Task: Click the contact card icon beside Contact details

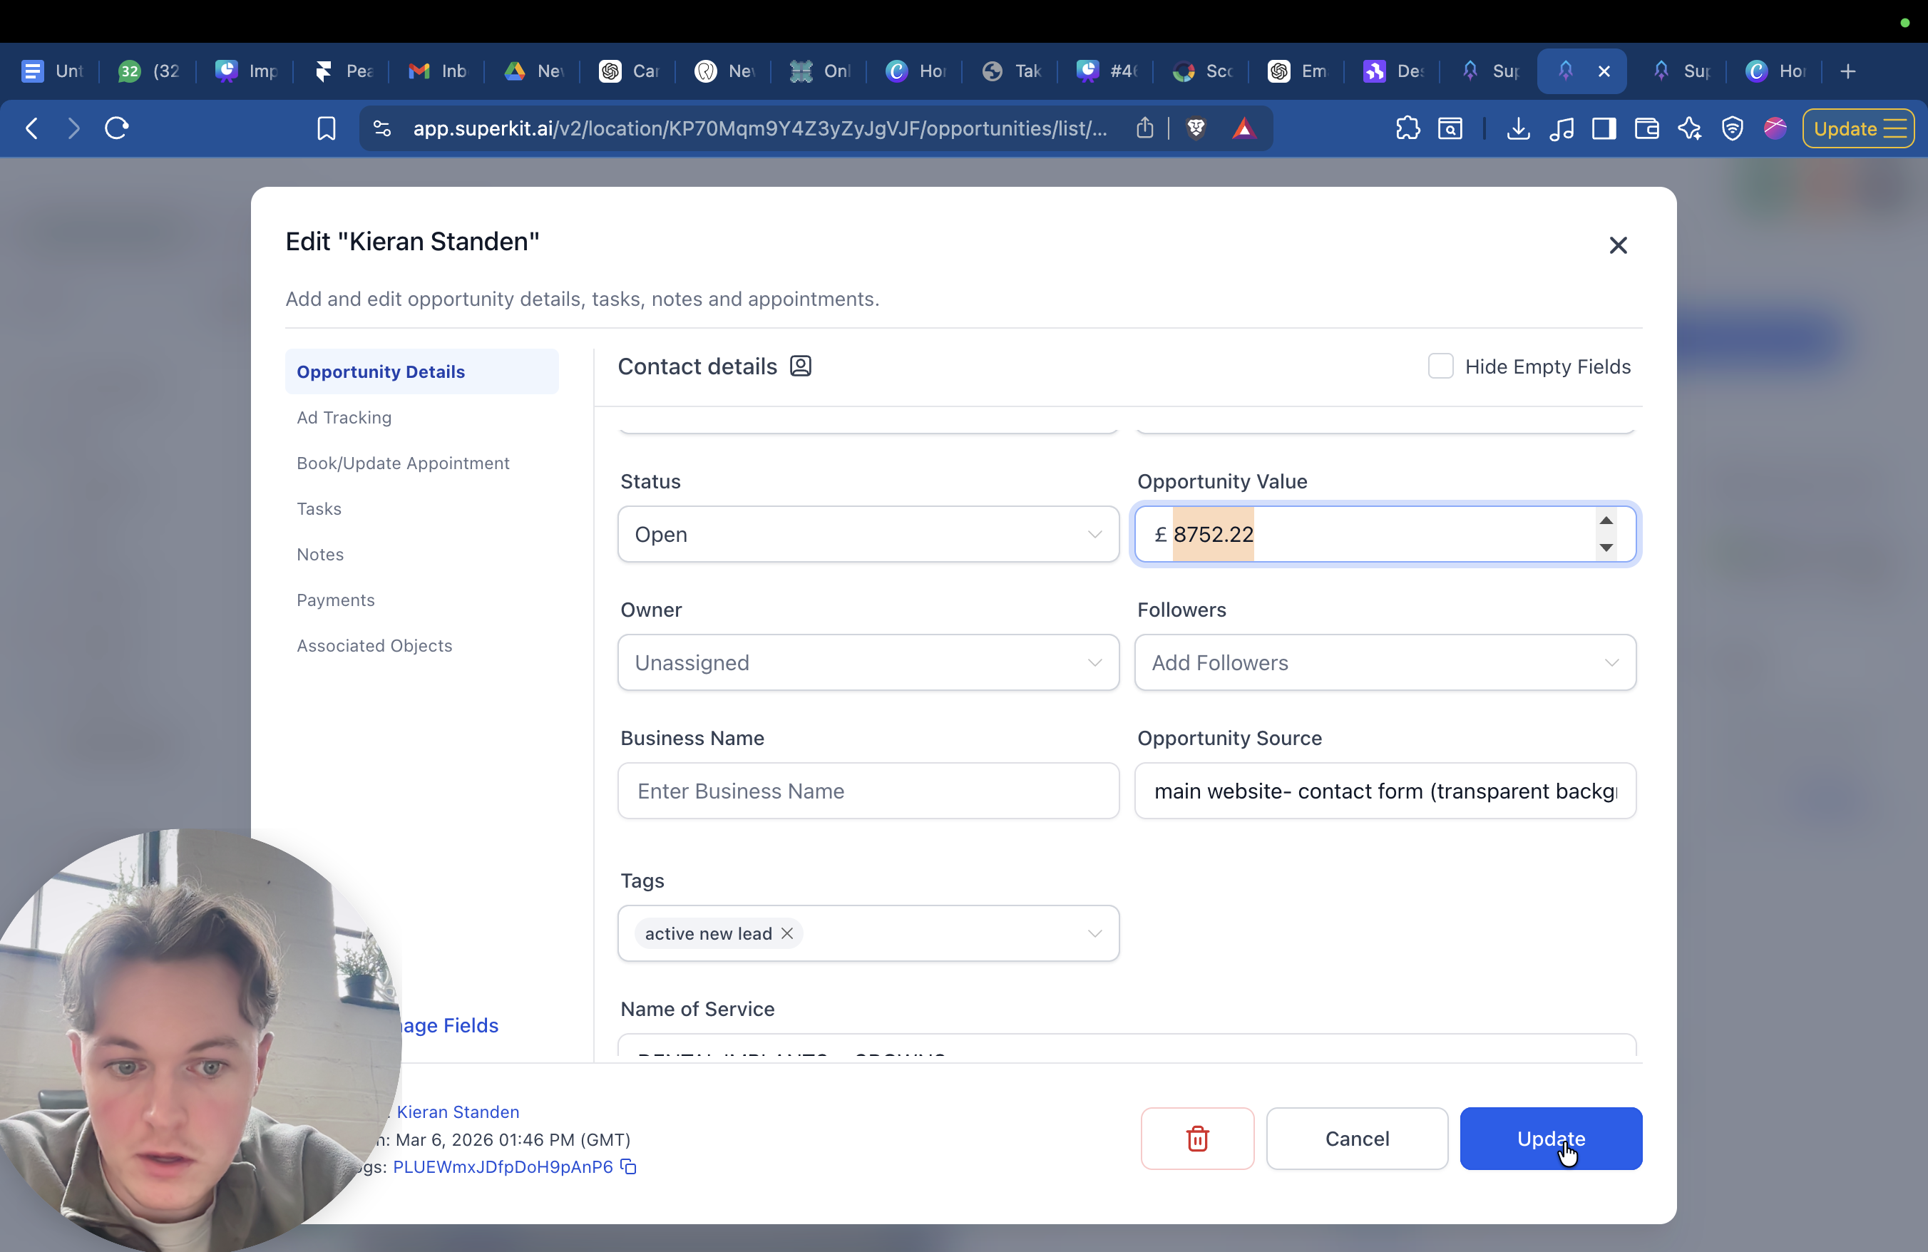Action: (801, 366)
